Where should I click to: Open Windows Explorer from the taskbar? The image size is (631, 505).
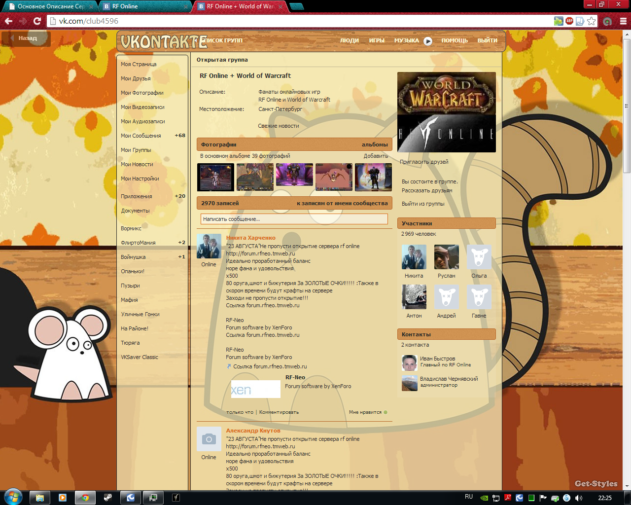40,498
